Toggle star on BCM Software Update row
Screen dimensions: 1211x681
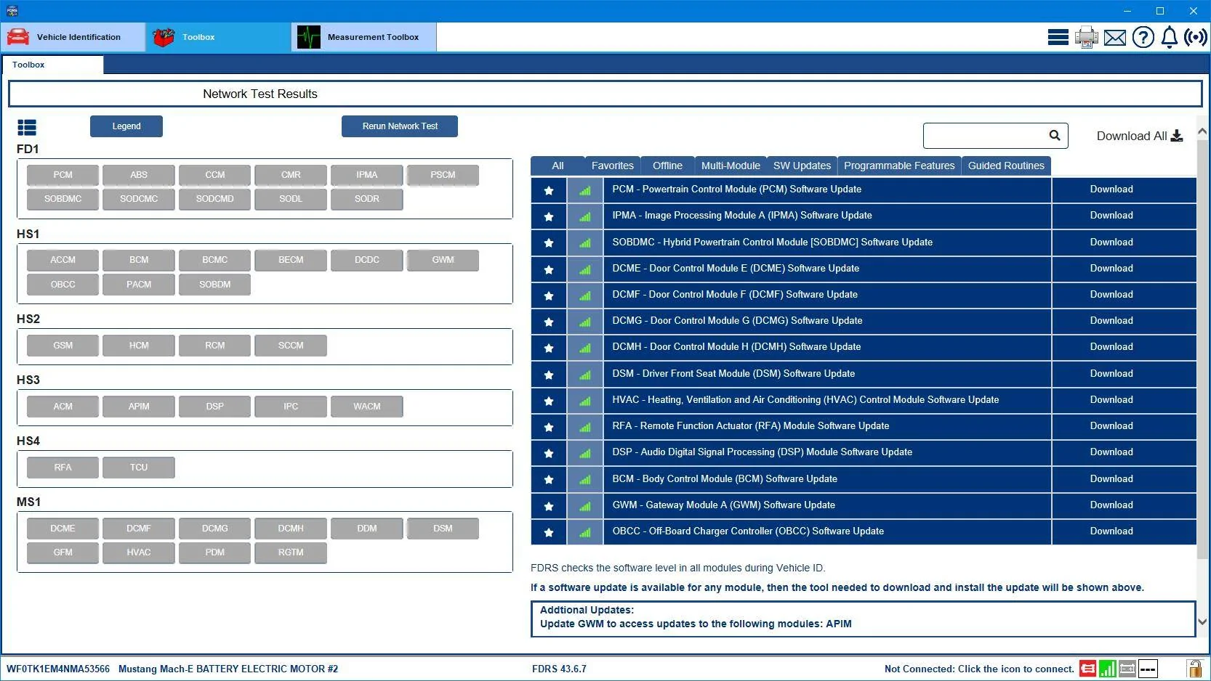(x=549, y=479)
